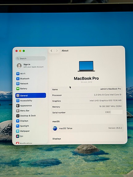Click the Search field in sidebar
The width and height of the screenshot is (133, 177).
[x=31, y=58]
